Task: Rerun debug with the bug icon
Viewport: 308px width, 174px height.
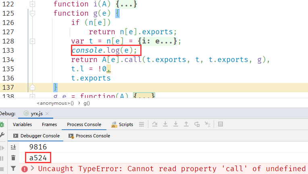Action: [2, 125]
